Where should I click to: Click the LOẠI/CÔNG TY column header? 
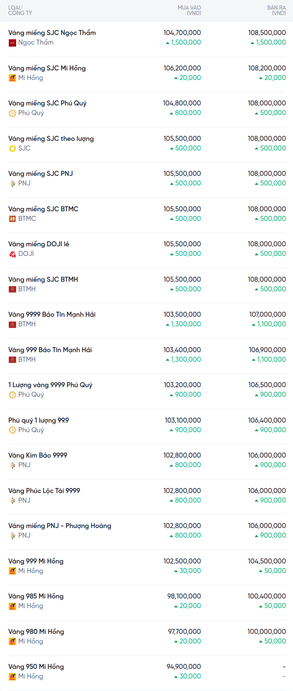(x=20, y=10)
